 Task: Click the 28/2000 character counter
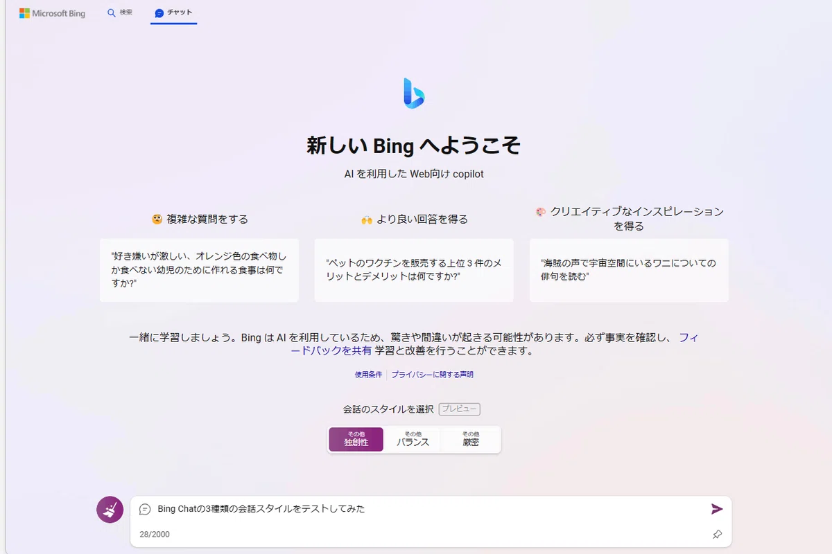pyautogui.click(x=154, y=535)
